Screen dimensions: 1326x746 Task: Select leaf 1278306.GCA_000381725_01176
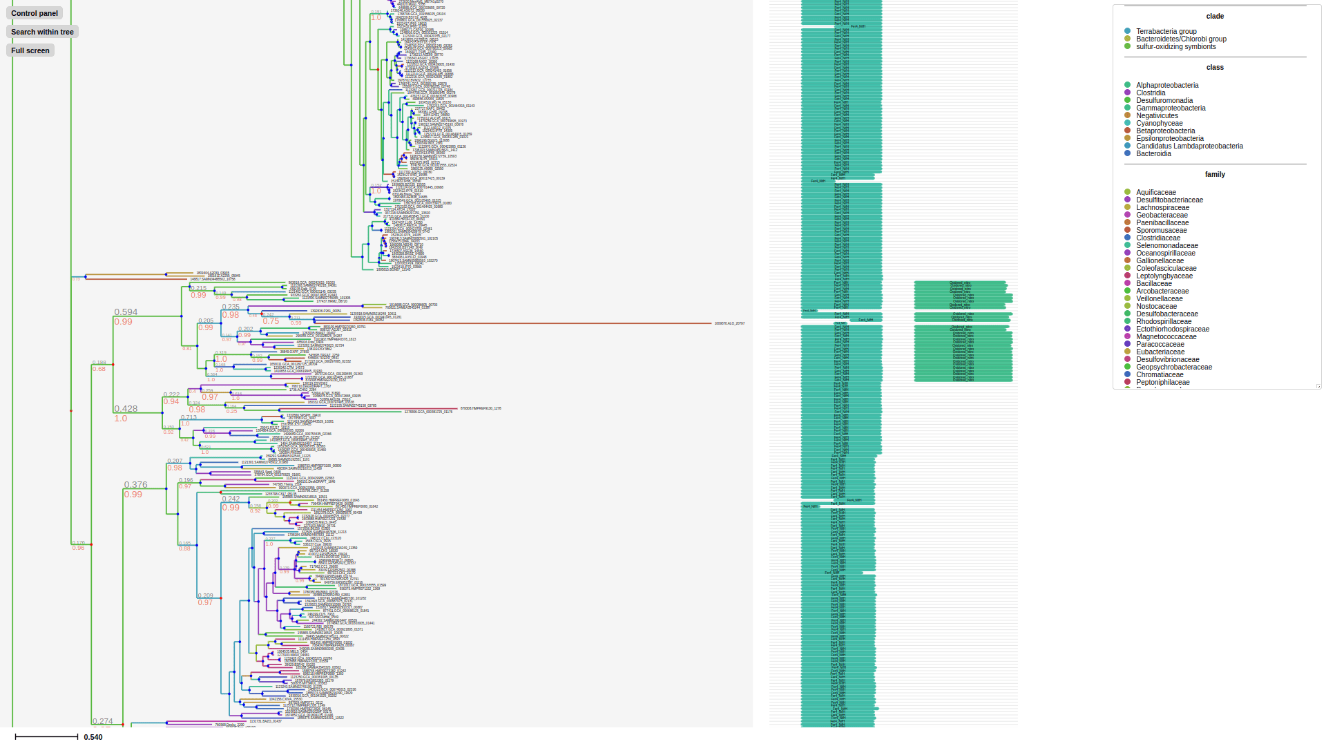pos(428,412)
